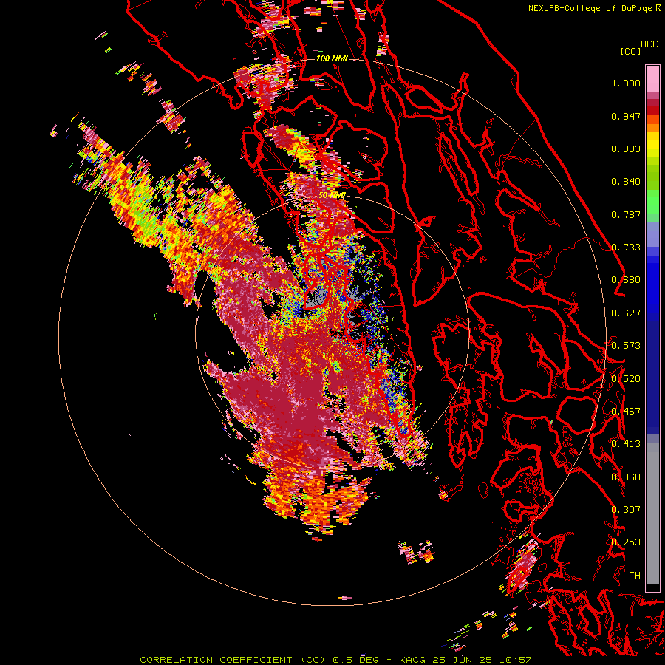
Task: Click the 0.360 scale value
Action: [626, 477]
